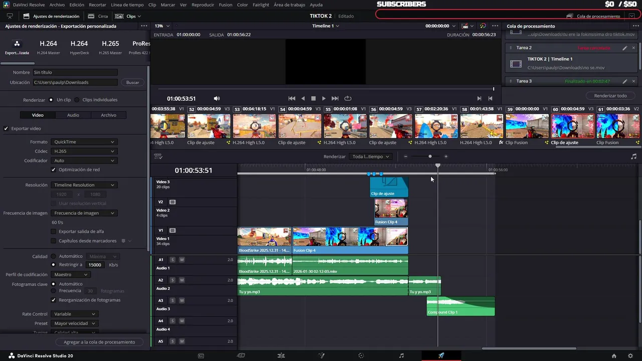Click the color wheel bypass icon
The height and width of the screenshot is (361, 642).
483,26
